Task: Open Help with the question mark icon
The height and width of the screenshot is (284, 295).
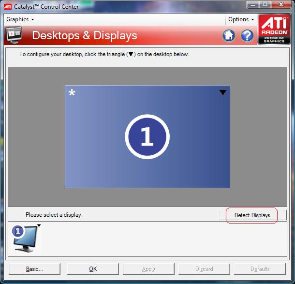Action: pyautogui.click(x=247, y=35)
